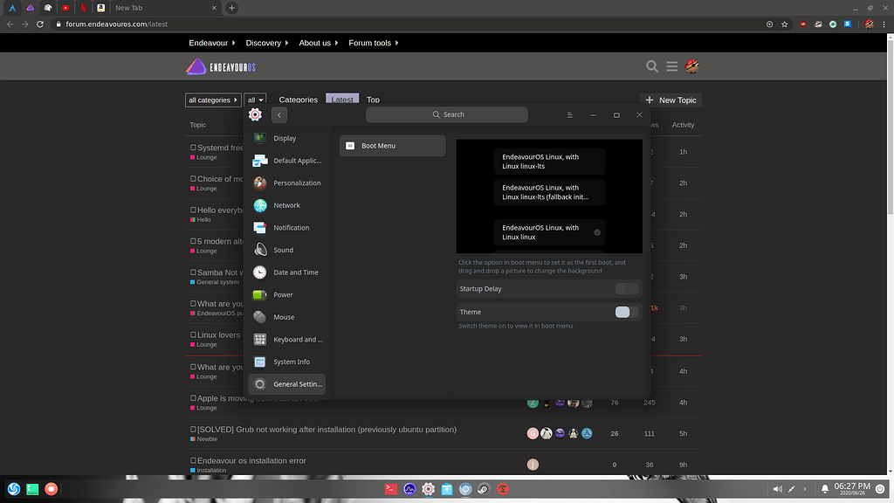
Task: Open the Discovery menu
Action: (265, 42)
